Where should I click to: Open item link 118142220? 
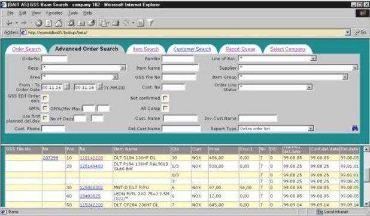click(x=92, y=158)
